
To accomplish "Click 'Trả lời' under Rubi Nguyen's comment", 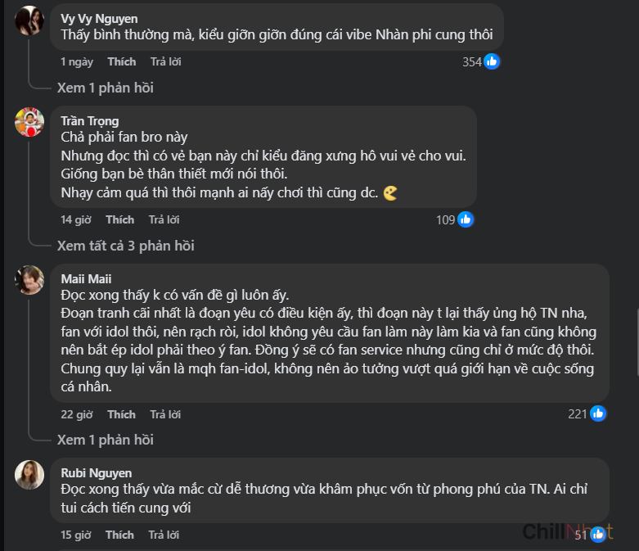I will click(164, 535).
